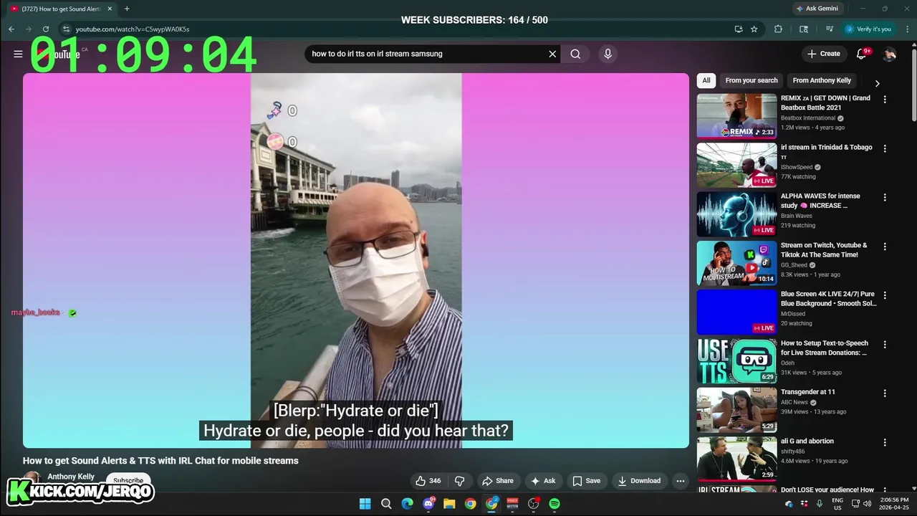Viewport: 917px width, 516px height.
Task: Open options for irl stream in Trinidad
Action: pos(885,148)
